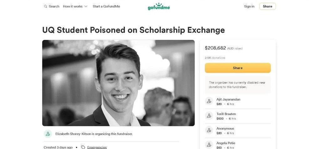309x149 pixels.
Task: Click the 2.9K donations count
Action: (215, 58)
